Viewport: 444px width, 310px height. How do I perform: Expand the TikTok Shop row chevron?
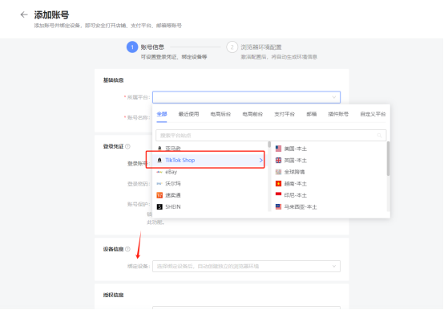[260, 161]
